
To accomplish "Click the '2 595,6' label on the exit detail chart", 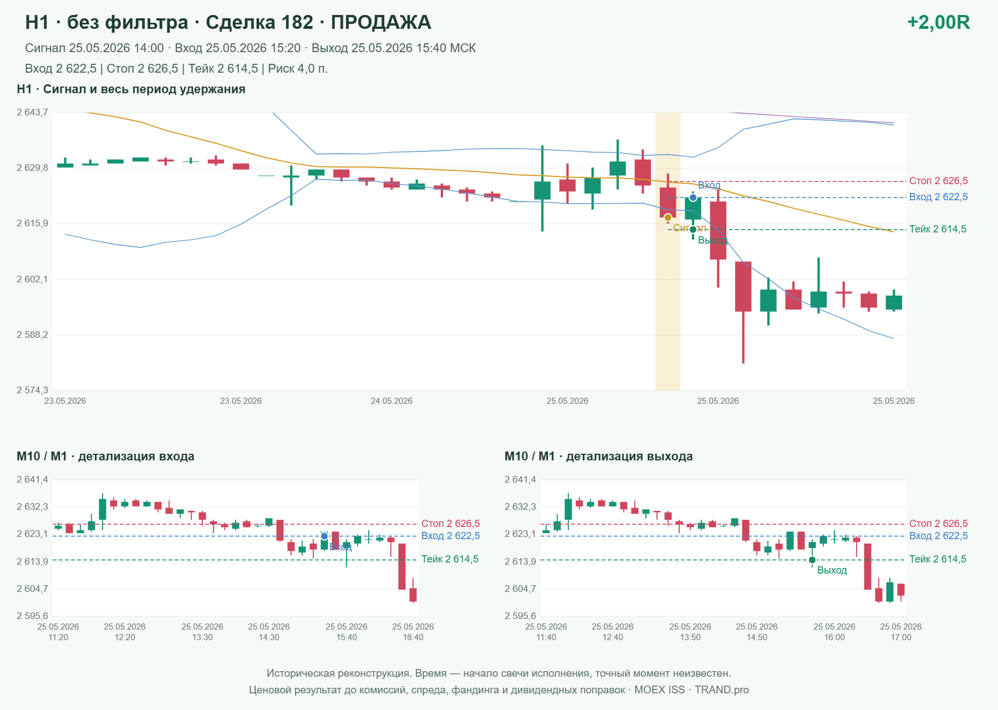I will click(520, 616).
